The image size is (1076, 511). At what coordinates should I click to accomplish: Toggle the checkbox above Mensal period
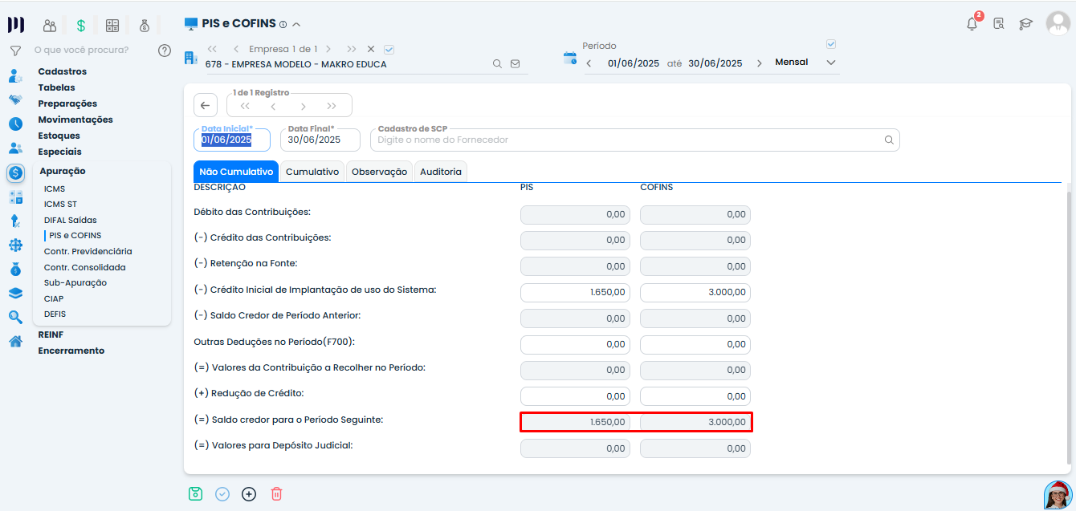click(x=831, y=44)
